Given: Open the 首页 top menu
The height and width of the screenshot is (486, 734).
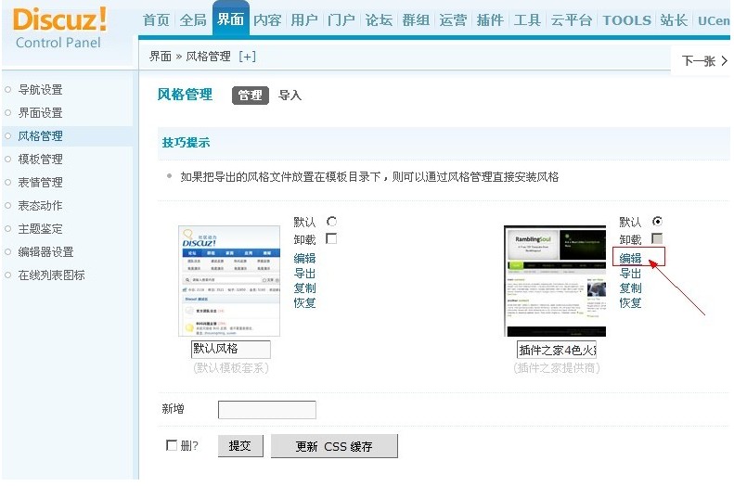Looking at the screenshot, I should 156,20.
